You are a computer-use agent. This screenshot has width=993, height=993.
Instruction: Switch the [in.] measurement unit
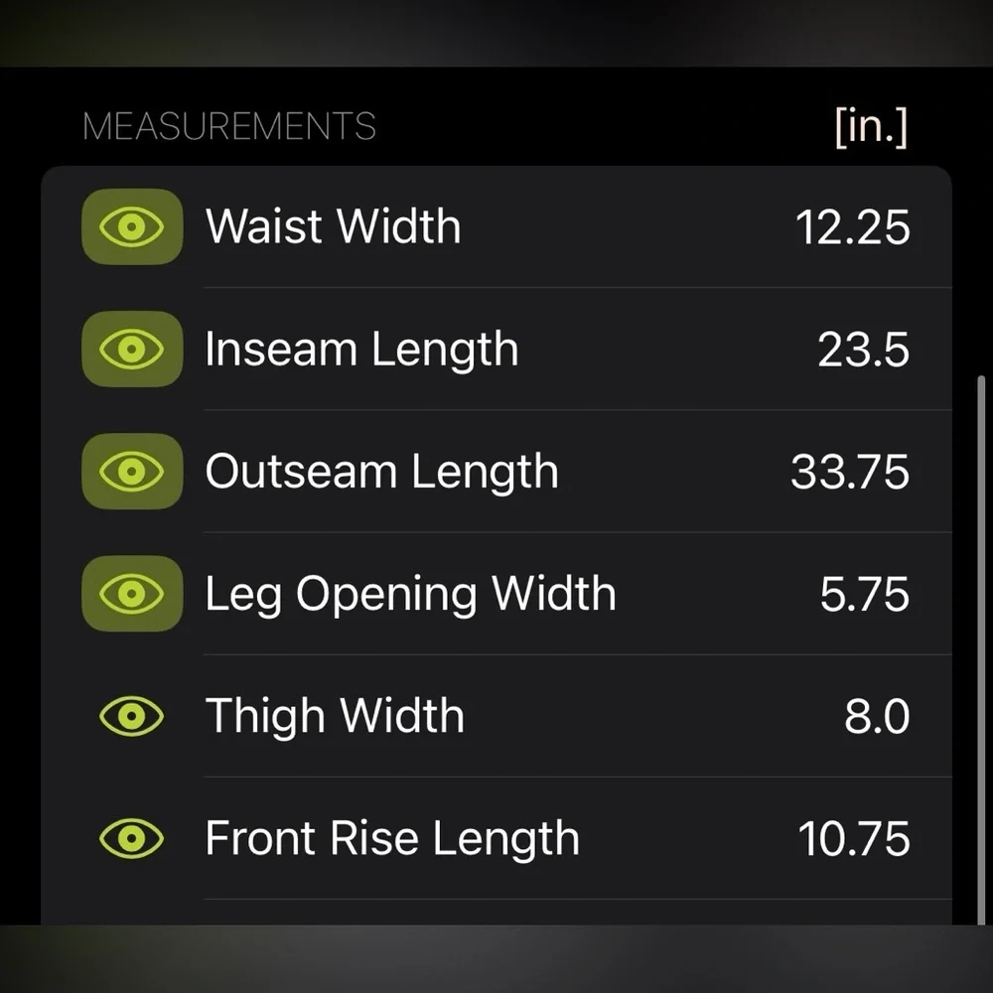[871, 127]
